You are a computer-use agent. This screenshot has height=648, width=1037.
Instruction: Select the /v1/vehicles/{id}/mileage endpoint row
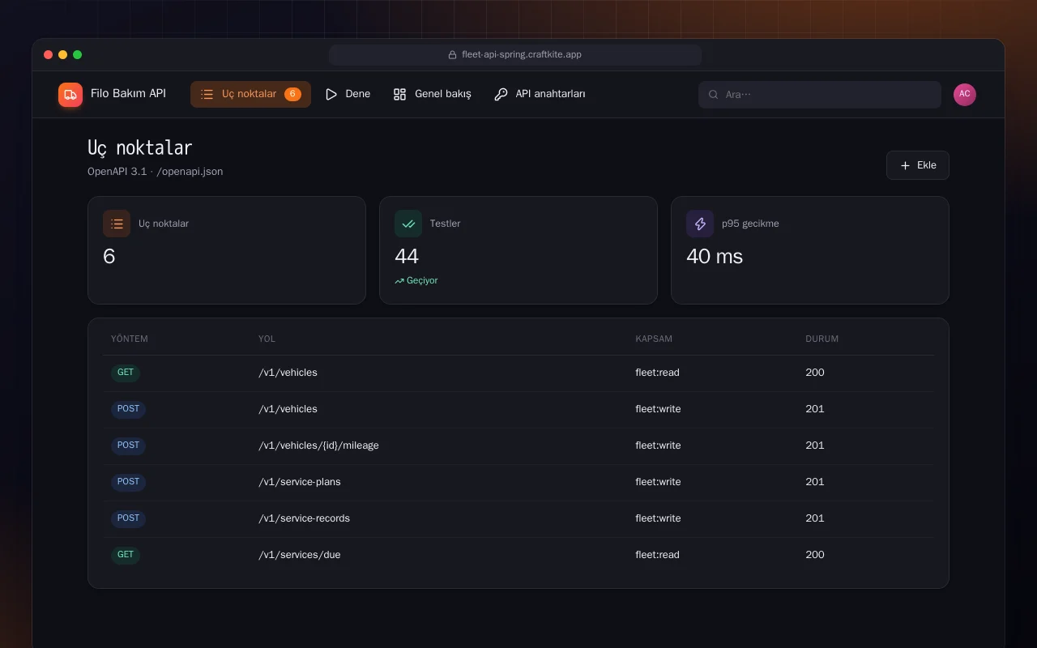point(518,446)
